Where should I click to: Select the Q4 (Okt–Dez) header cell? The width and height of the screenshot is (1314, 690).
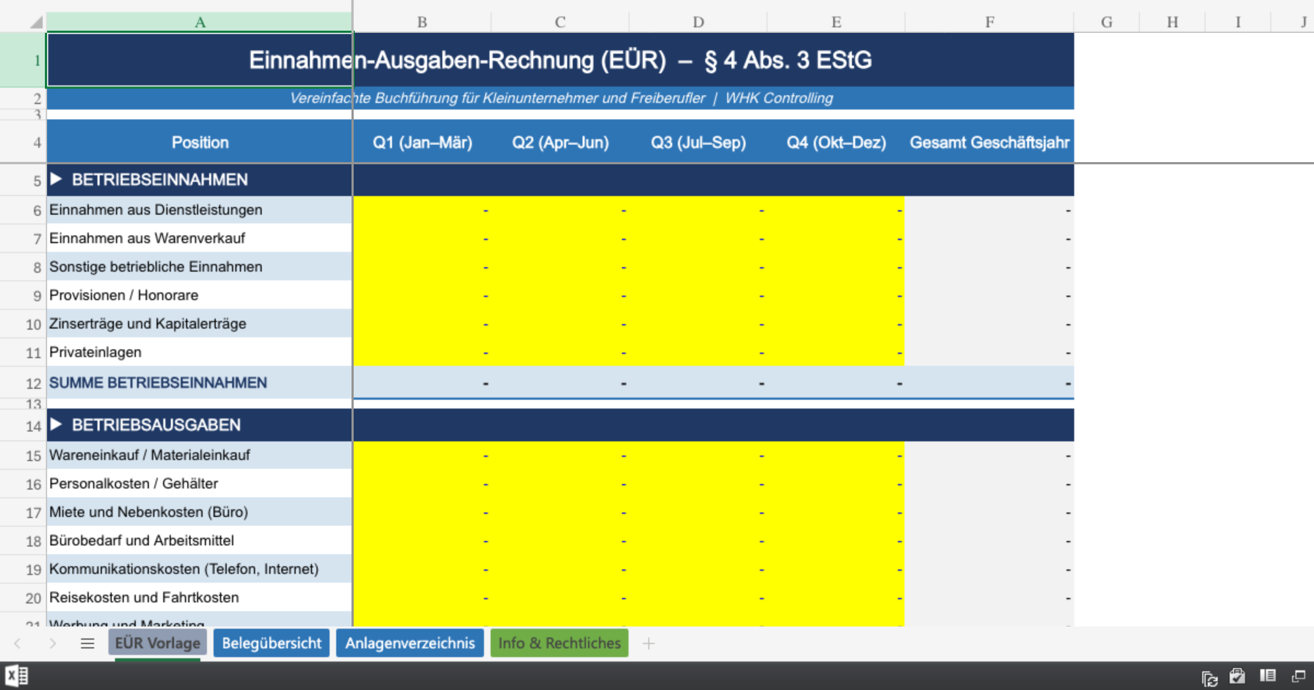[836, 142]
